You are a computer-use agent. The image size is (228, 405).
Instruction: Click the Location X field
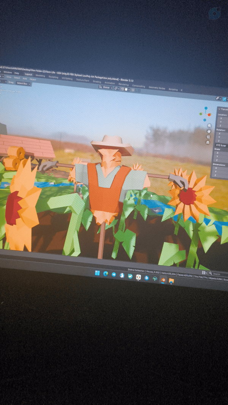222,118
